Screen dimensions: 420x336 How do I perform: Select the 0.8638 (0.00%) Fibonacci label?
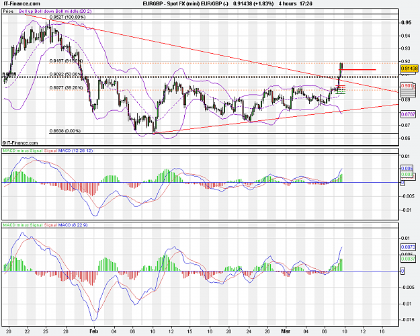[x=65, y=131]
